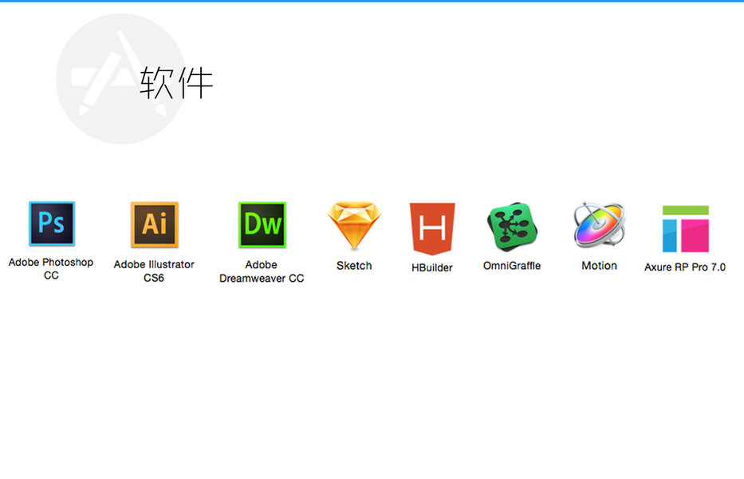The height and width of the screenshot is (479, 744).
Task: Select the "Motion" label text
Action: 600,266
